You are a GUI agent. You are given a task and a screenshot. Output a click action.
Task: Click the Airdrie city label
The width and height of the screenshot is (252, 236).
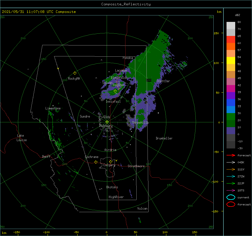pos(110,150)
